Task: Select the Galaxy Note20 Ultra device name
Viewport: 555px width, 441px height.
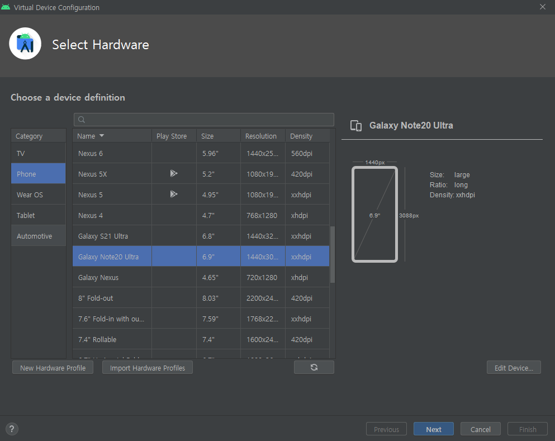Action: 108,257
